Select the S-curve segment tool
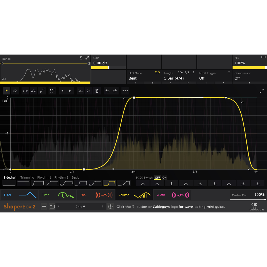Image resolution: width=267 pixels, height=267 pixels. click(42, 91)
